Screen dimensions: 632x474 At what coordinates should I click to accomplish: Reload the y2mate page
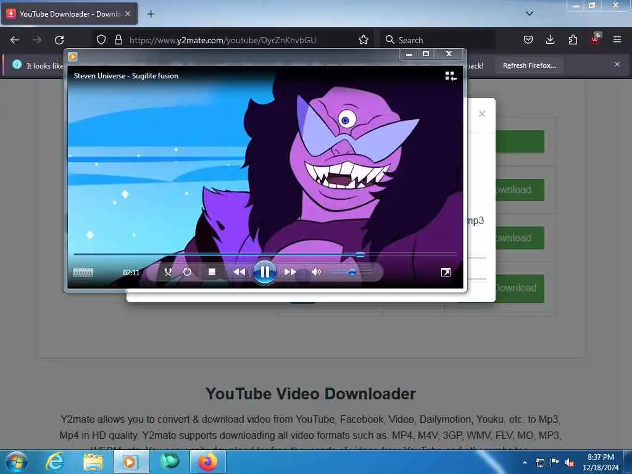pos(59,40)
